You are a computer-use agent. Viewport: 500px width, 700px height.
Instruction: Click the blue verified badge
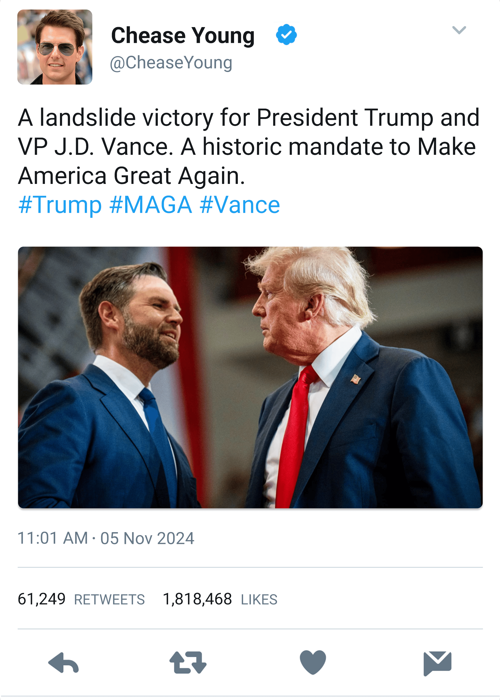[286, 34]
